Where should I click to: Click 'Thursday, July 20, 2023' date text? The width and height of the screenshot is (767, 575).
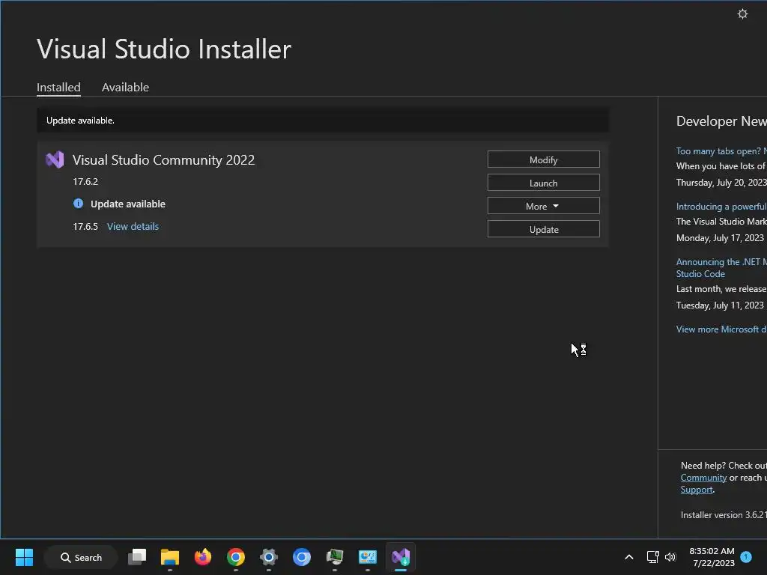click(721, 183)
